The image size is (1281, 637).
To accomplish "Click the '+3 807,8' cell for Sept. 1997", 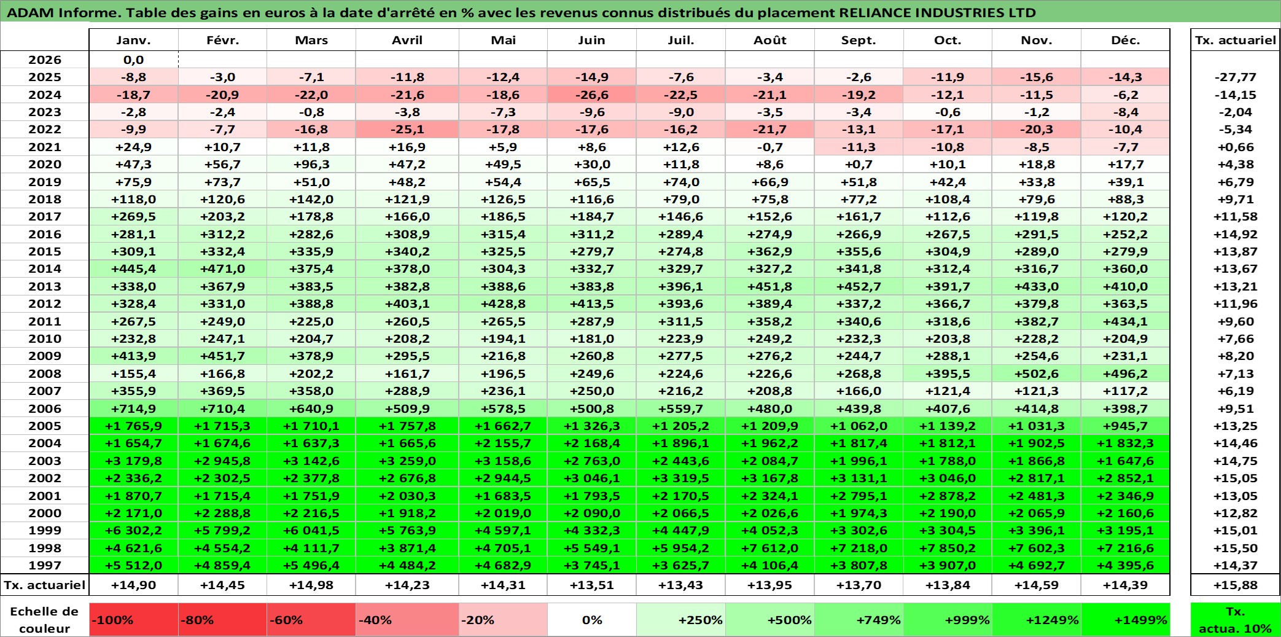I will [859, 565].
